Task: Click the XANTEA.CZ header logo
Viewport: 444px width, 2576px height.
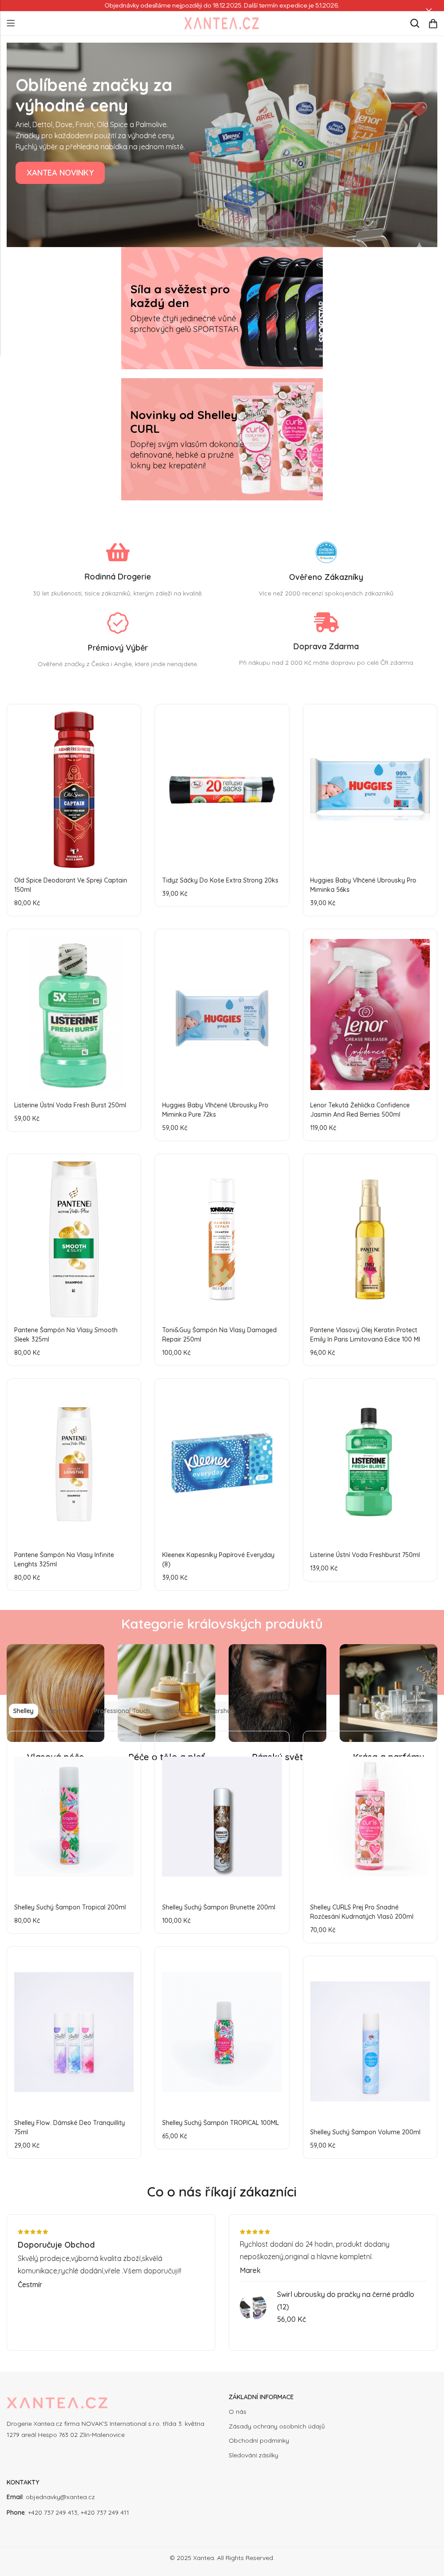Action: [x=221, y=23]
